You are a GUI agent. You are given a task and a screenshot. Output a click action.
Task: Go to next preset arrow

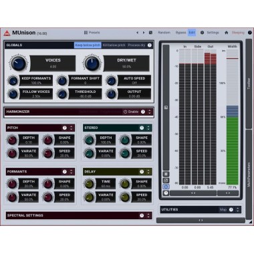144,33
